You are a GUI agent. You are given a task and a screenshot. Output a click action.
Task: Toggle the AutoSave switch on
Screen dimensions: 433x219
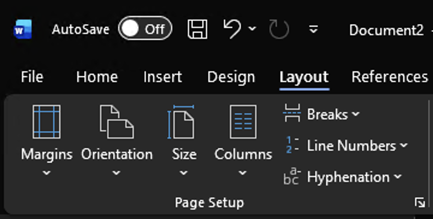tap(145, 28)
